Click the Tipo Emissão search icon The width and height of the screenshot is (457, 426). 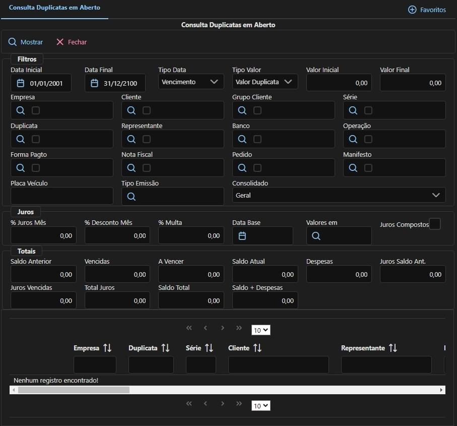tap(131, 197)
